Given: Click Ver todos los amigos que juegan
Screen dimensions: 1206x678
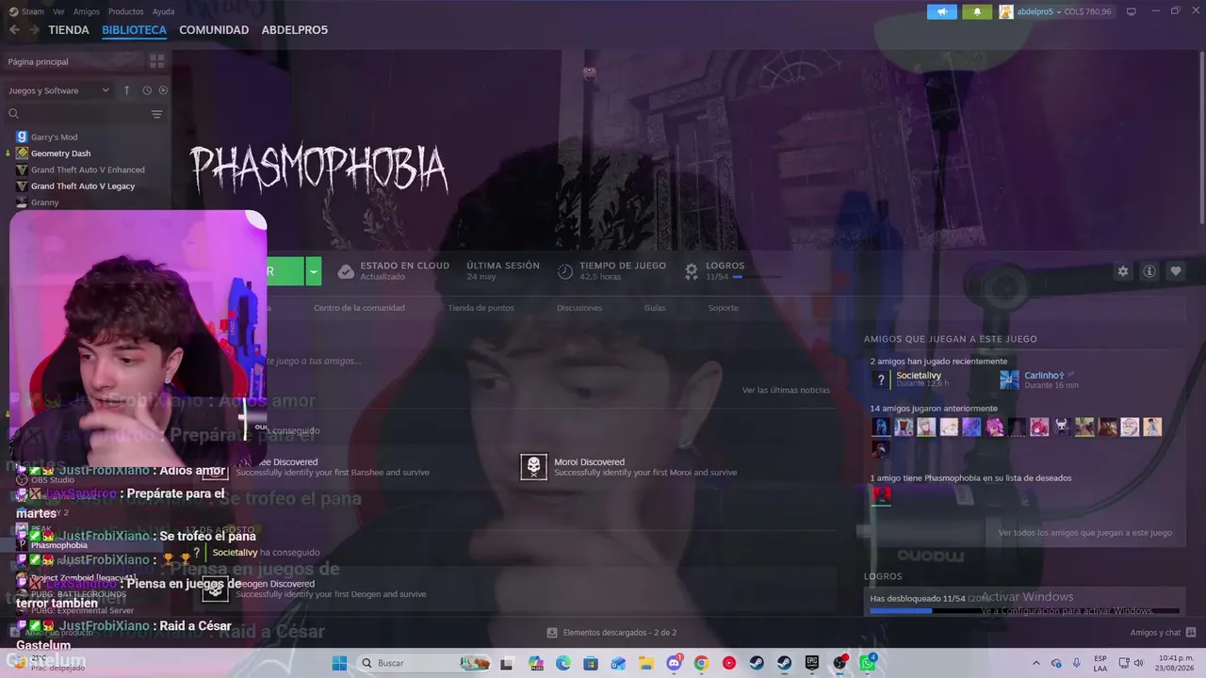Looking at the screenshot, I should [x=1085, y=533].
